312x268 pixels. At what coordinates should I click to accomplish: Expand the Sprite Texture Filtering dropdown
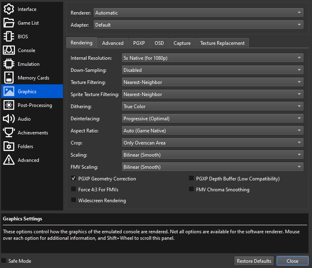[213, 94]
